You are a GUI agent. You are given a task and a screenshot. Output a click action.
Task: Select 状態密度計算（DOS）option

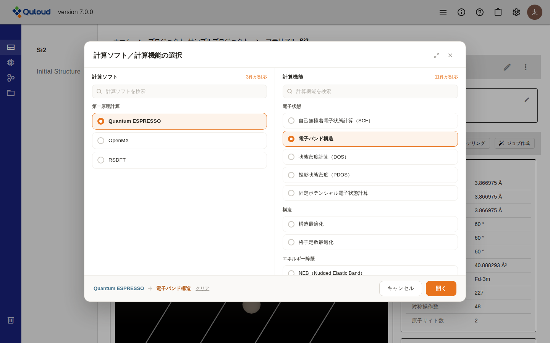370,157
